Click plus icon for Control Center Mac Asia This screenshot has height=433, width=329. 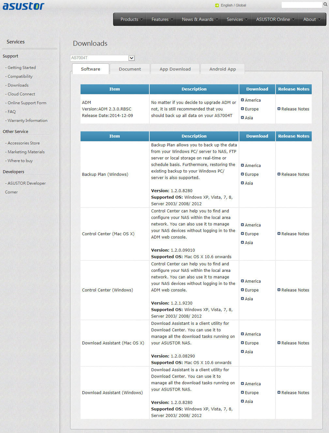point(242,242)
